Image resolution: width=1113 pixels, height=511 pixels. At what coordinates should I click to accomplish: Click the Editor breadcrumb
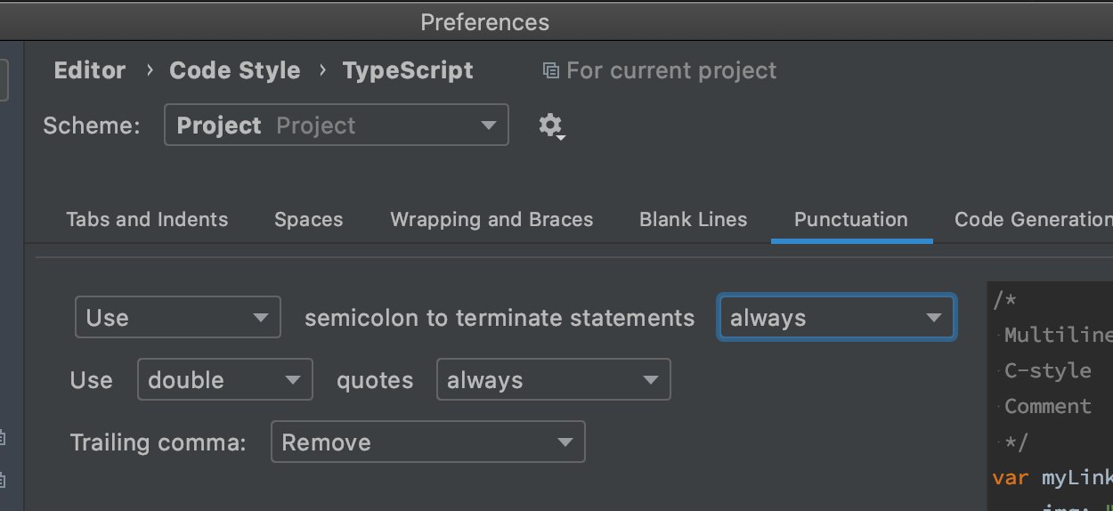(x=90, y=70)
